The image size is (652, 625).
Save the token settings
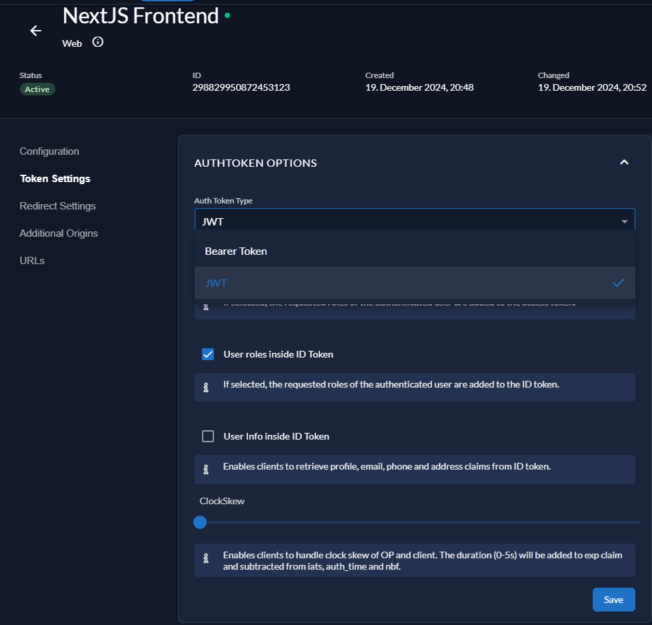coord(613,600)
